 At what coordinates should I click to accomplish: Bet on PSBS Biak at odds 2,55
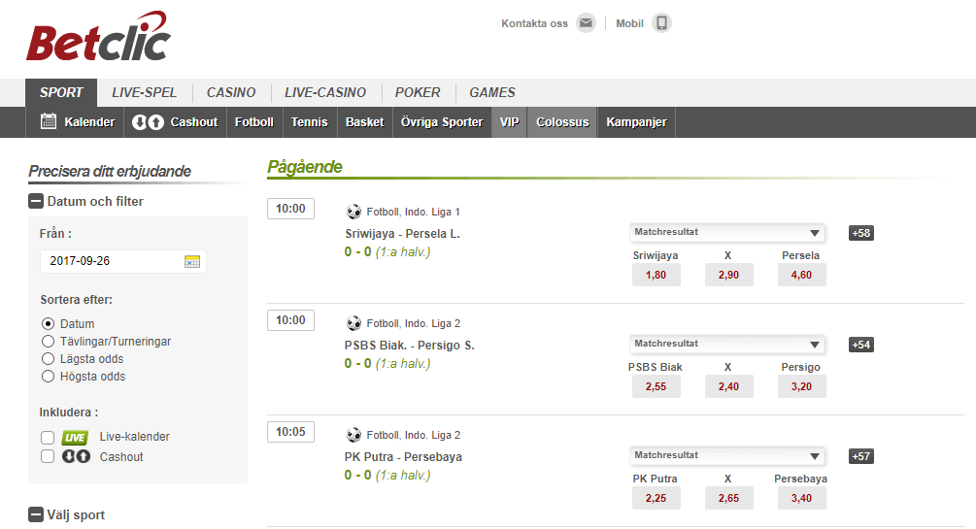[x=656, y=386]
